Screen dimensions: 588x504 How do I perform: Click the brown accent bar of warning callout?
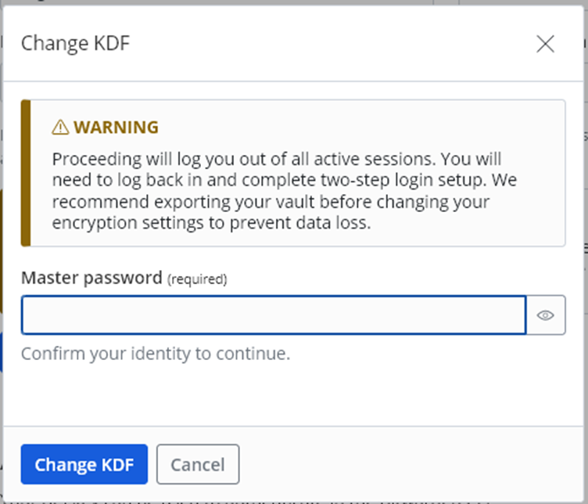(x=26, y=173)
